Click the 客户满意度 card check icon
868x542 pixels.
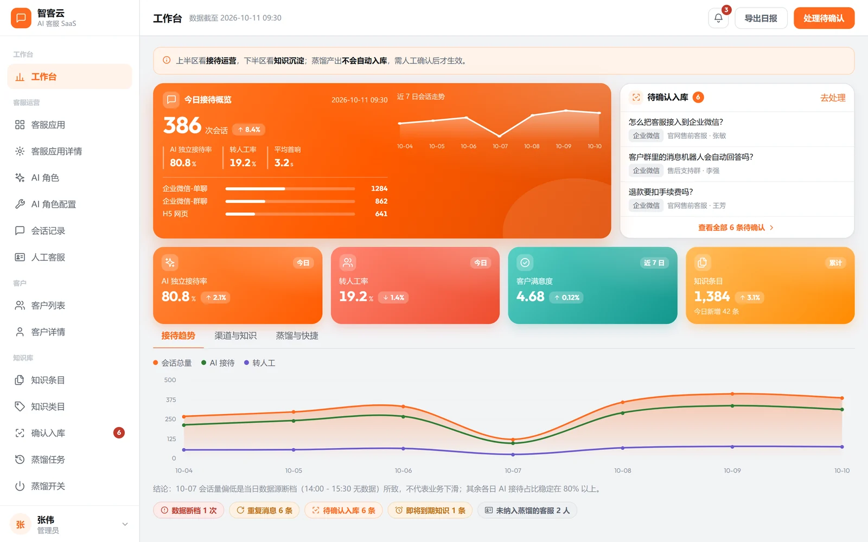525,263
